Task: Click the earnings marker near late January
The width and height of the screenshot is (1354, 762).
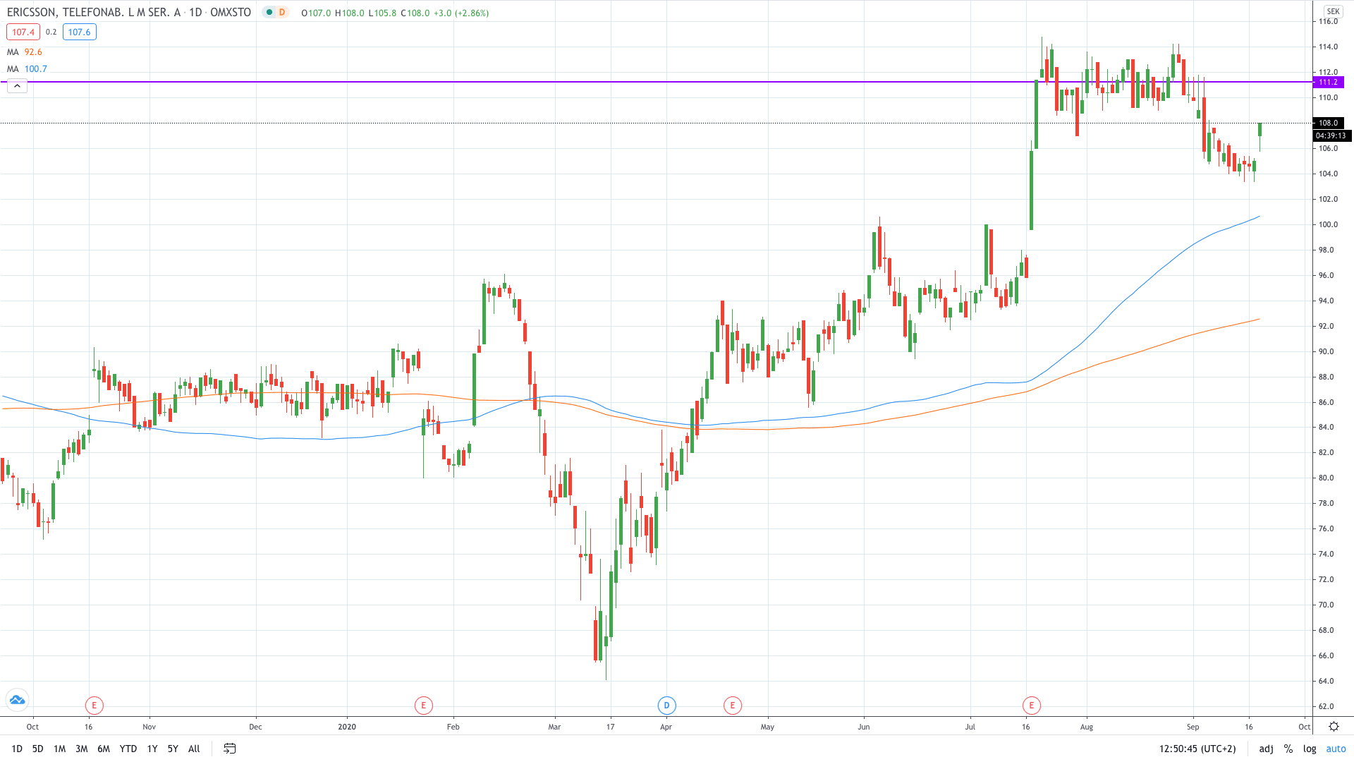Action: click(x=423, y=705)
